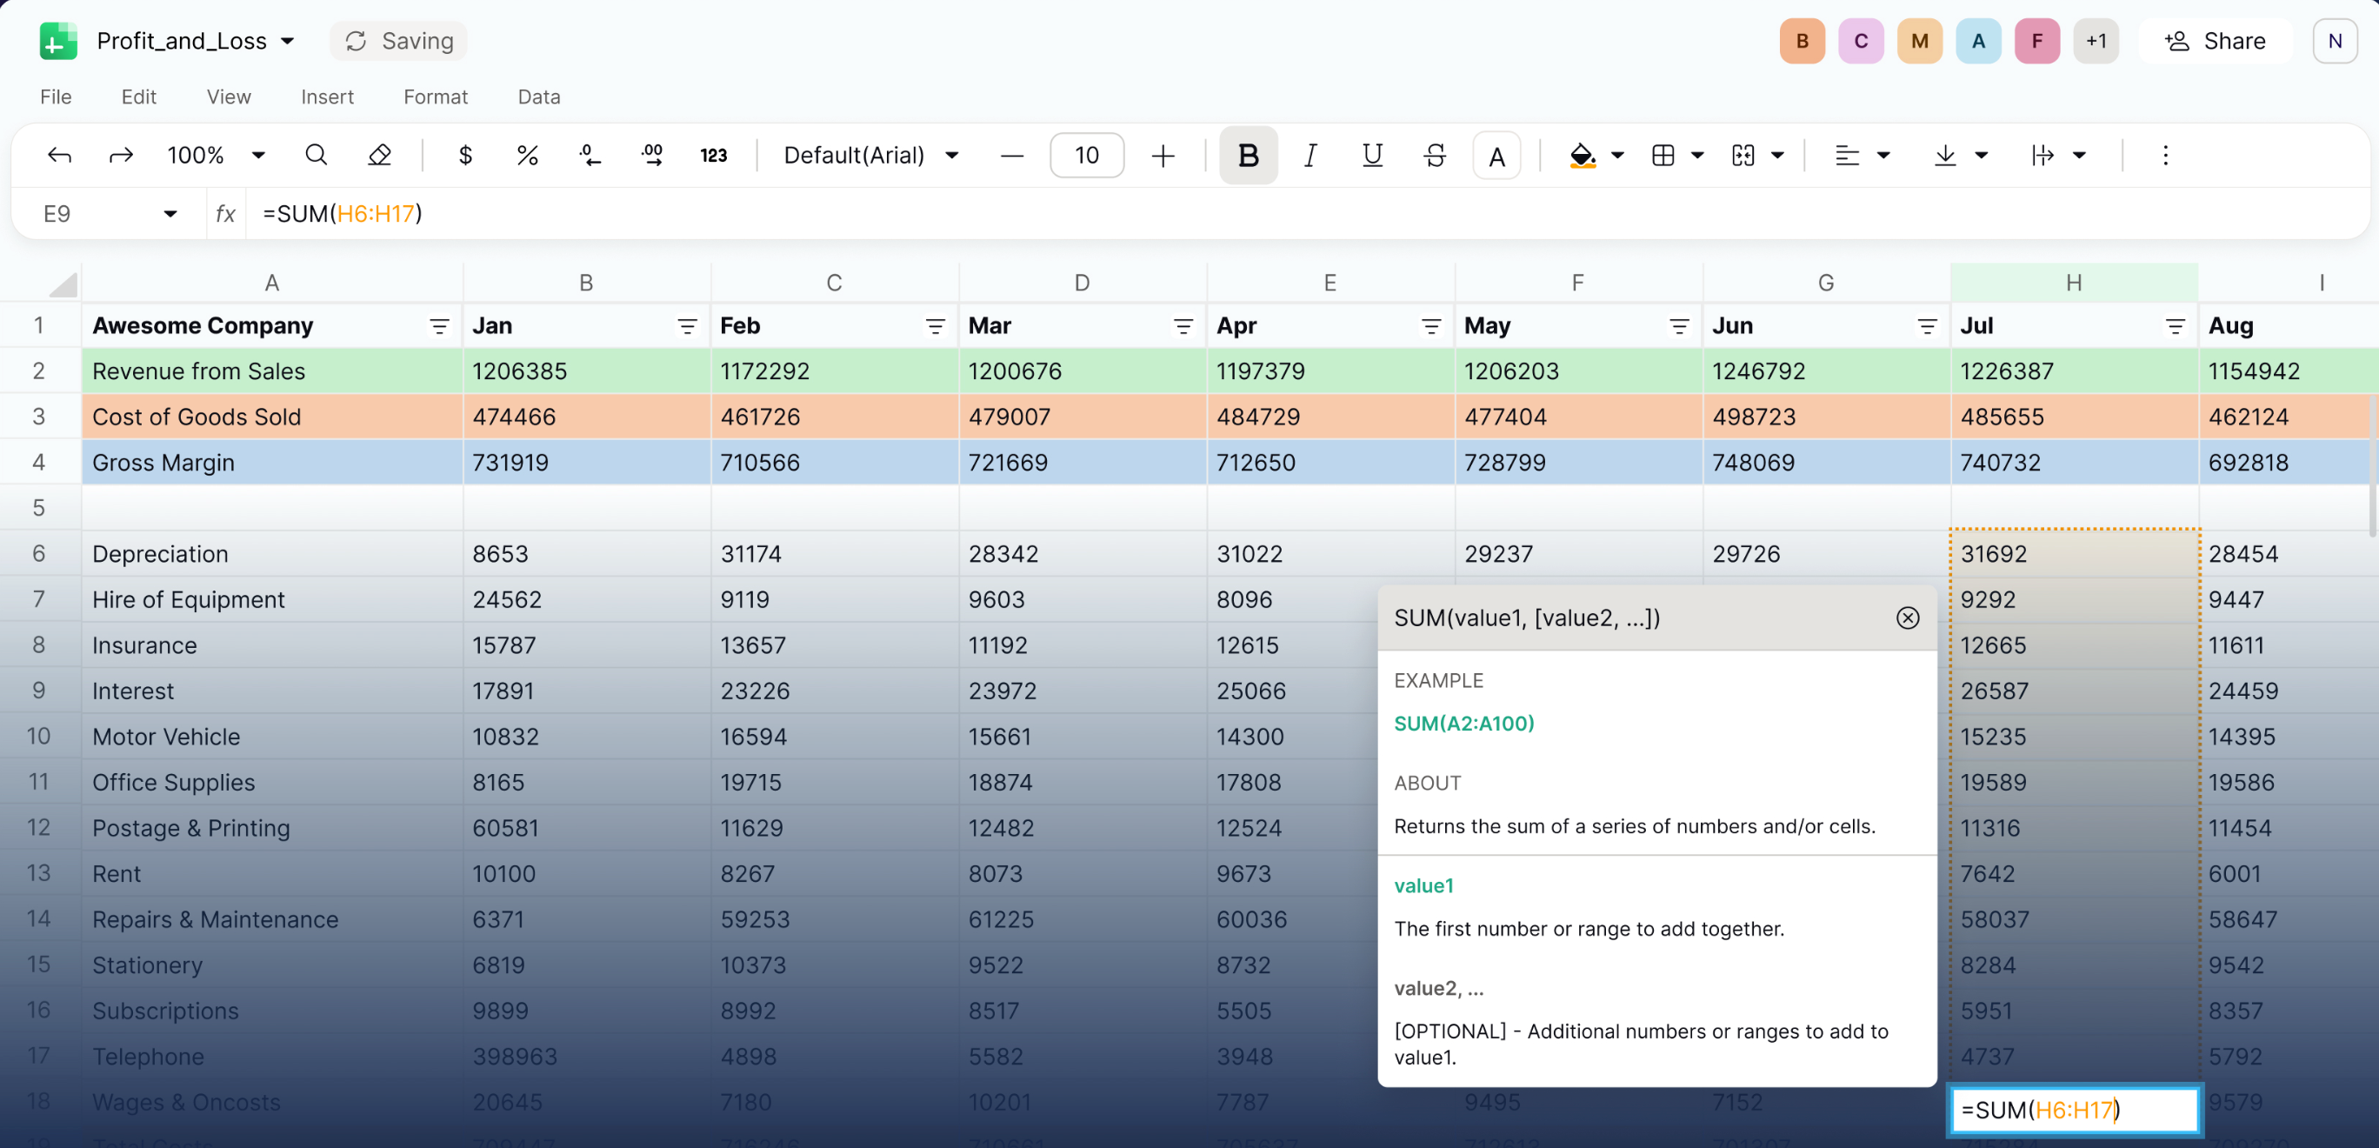This screenshot has height=1148, width=2379.
Task: Open the cell reference E9 dropdown
Action: click(170, 214)
